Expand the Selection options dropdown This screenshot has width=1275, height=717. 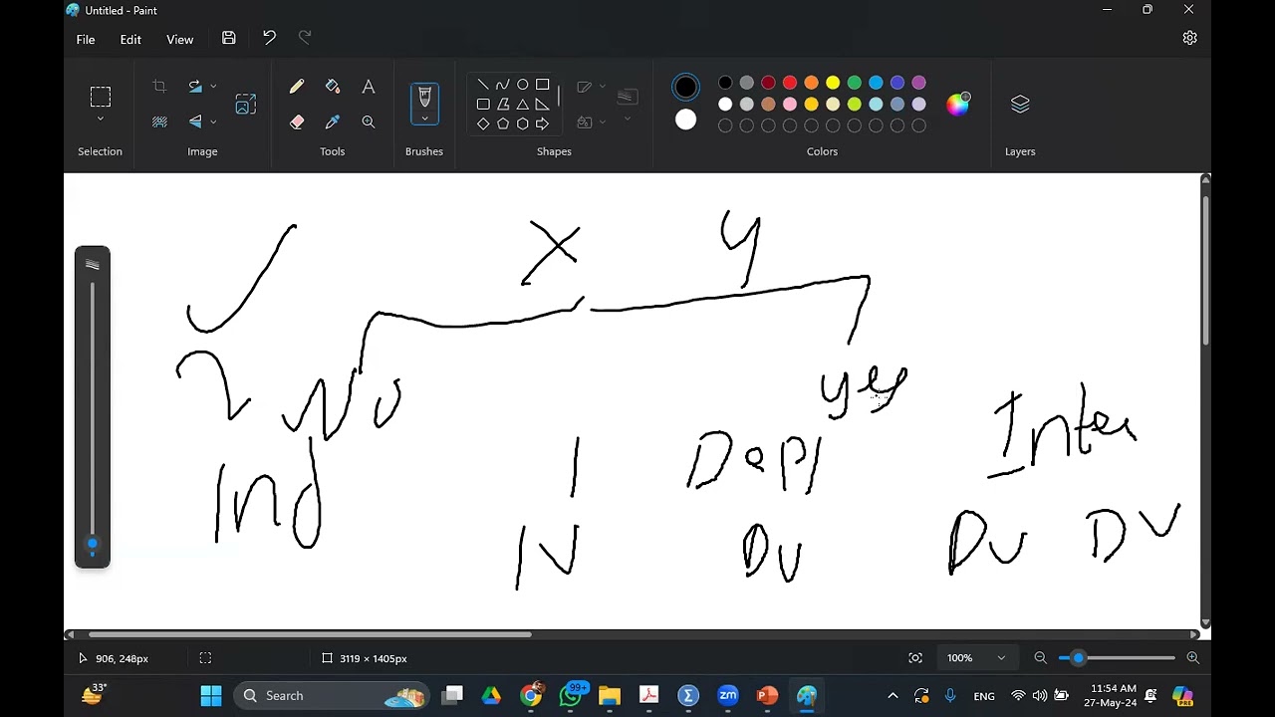point(101,119)
